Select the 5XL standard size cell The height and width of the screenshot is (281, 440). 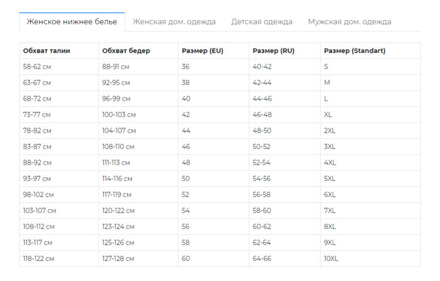330,179
